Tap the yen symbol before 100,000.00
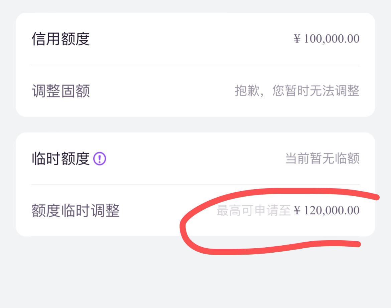The height and width of the screenshot is (308, 391). pos(297,39)
